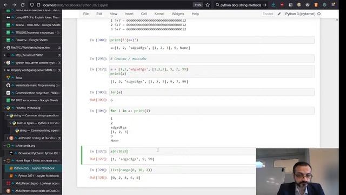Collapse the Anaconda.org tab tree

point(4,146)
